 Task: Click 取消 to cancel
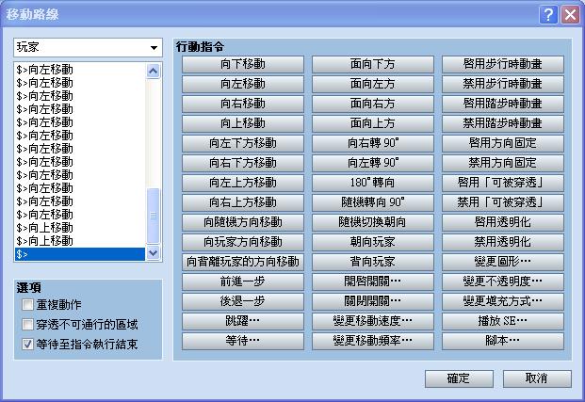point(537,378)
